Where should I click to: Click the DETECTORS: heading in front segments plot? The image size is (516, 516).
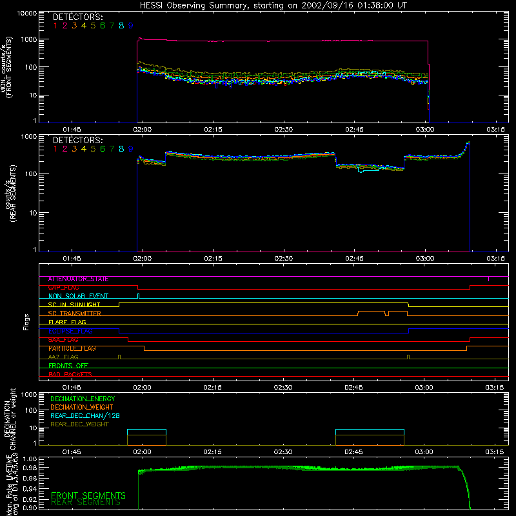tap(77, 17)
